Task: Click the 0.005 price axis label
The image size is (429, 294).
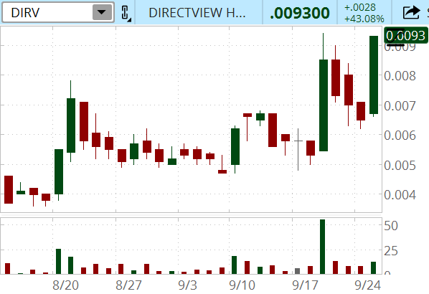Action: (400, 166)
